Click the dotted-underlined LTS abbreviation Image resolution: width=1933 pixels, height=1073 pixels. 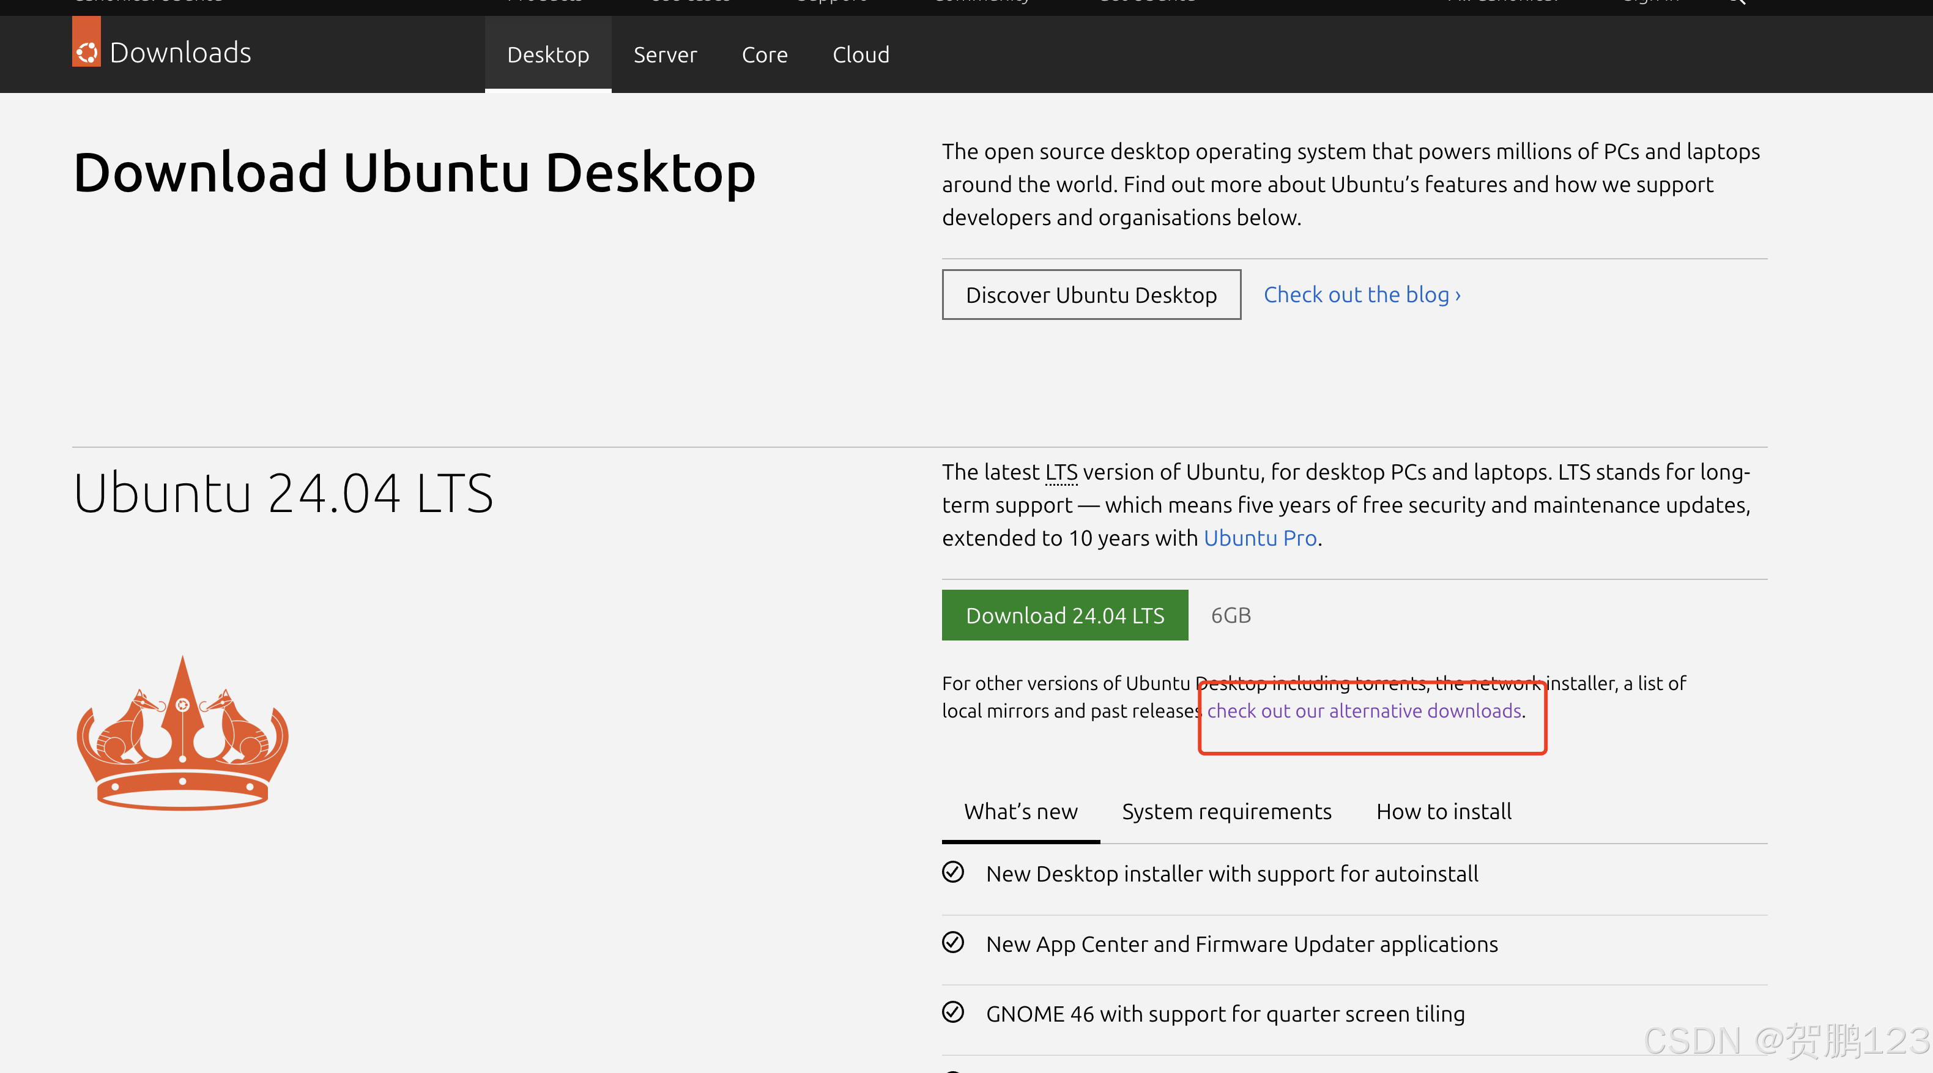1061,473
